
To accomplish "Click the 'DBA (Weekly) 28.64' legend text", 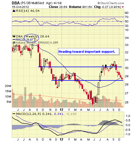I will [33, 36].
